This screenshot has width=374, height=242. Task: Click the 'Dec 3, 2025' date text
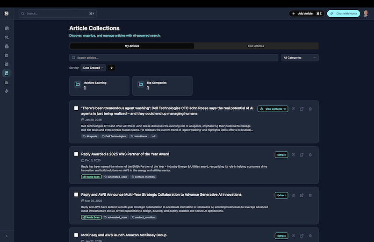tap(93, 160)
